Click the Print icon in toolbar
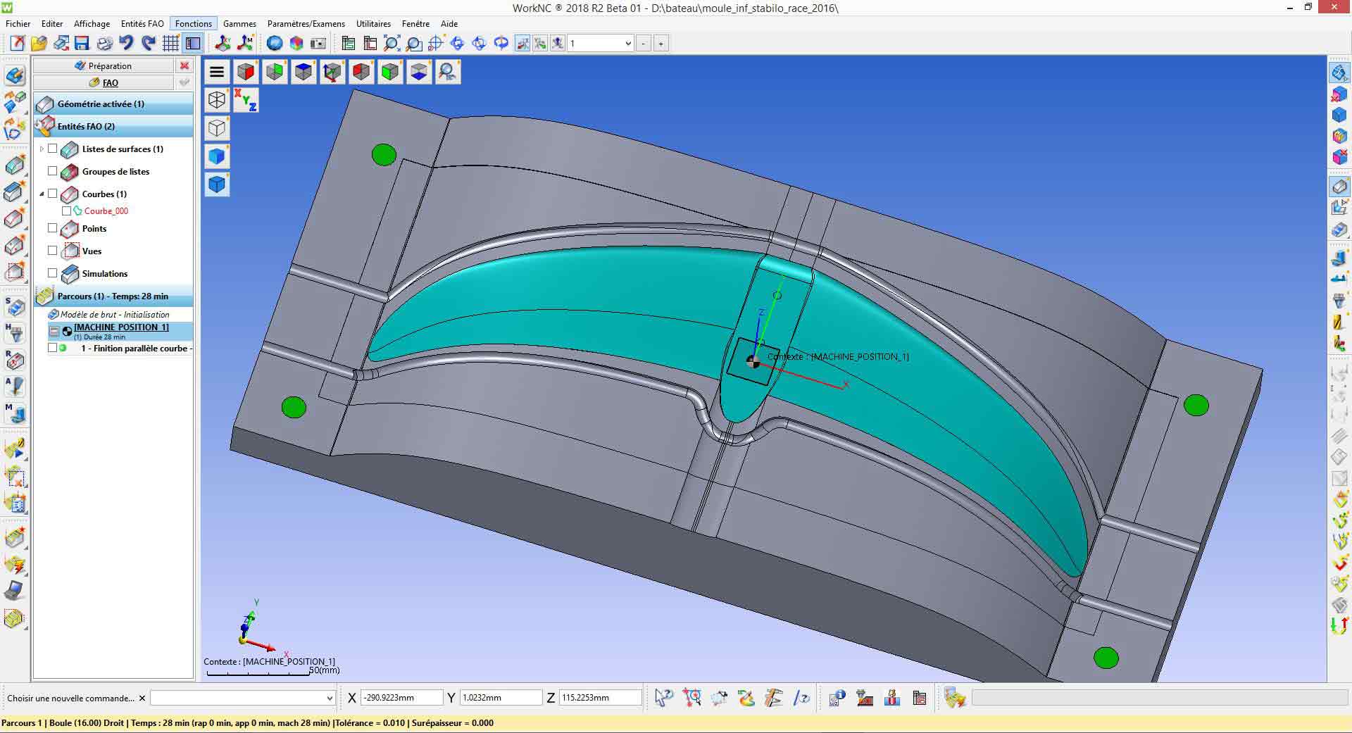 (x=104, y=44)
